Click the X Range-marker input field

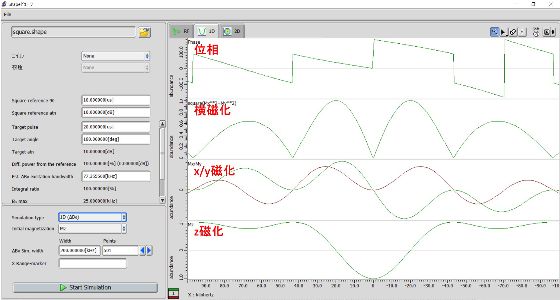[93, 263]
